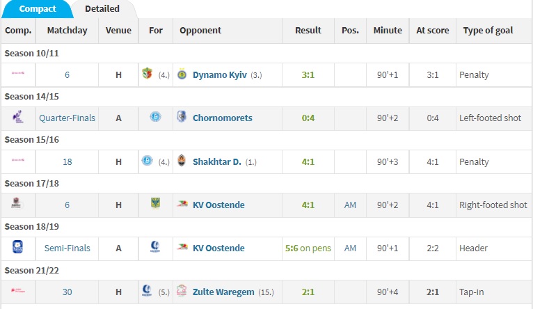Click the For-team crest in Season 17/18 row
This screenshot has width=533, height=309.
pos(155,205)
